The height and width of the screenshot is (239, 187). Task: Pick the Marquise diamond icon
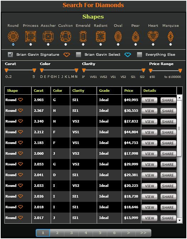[x=170, y=36]
